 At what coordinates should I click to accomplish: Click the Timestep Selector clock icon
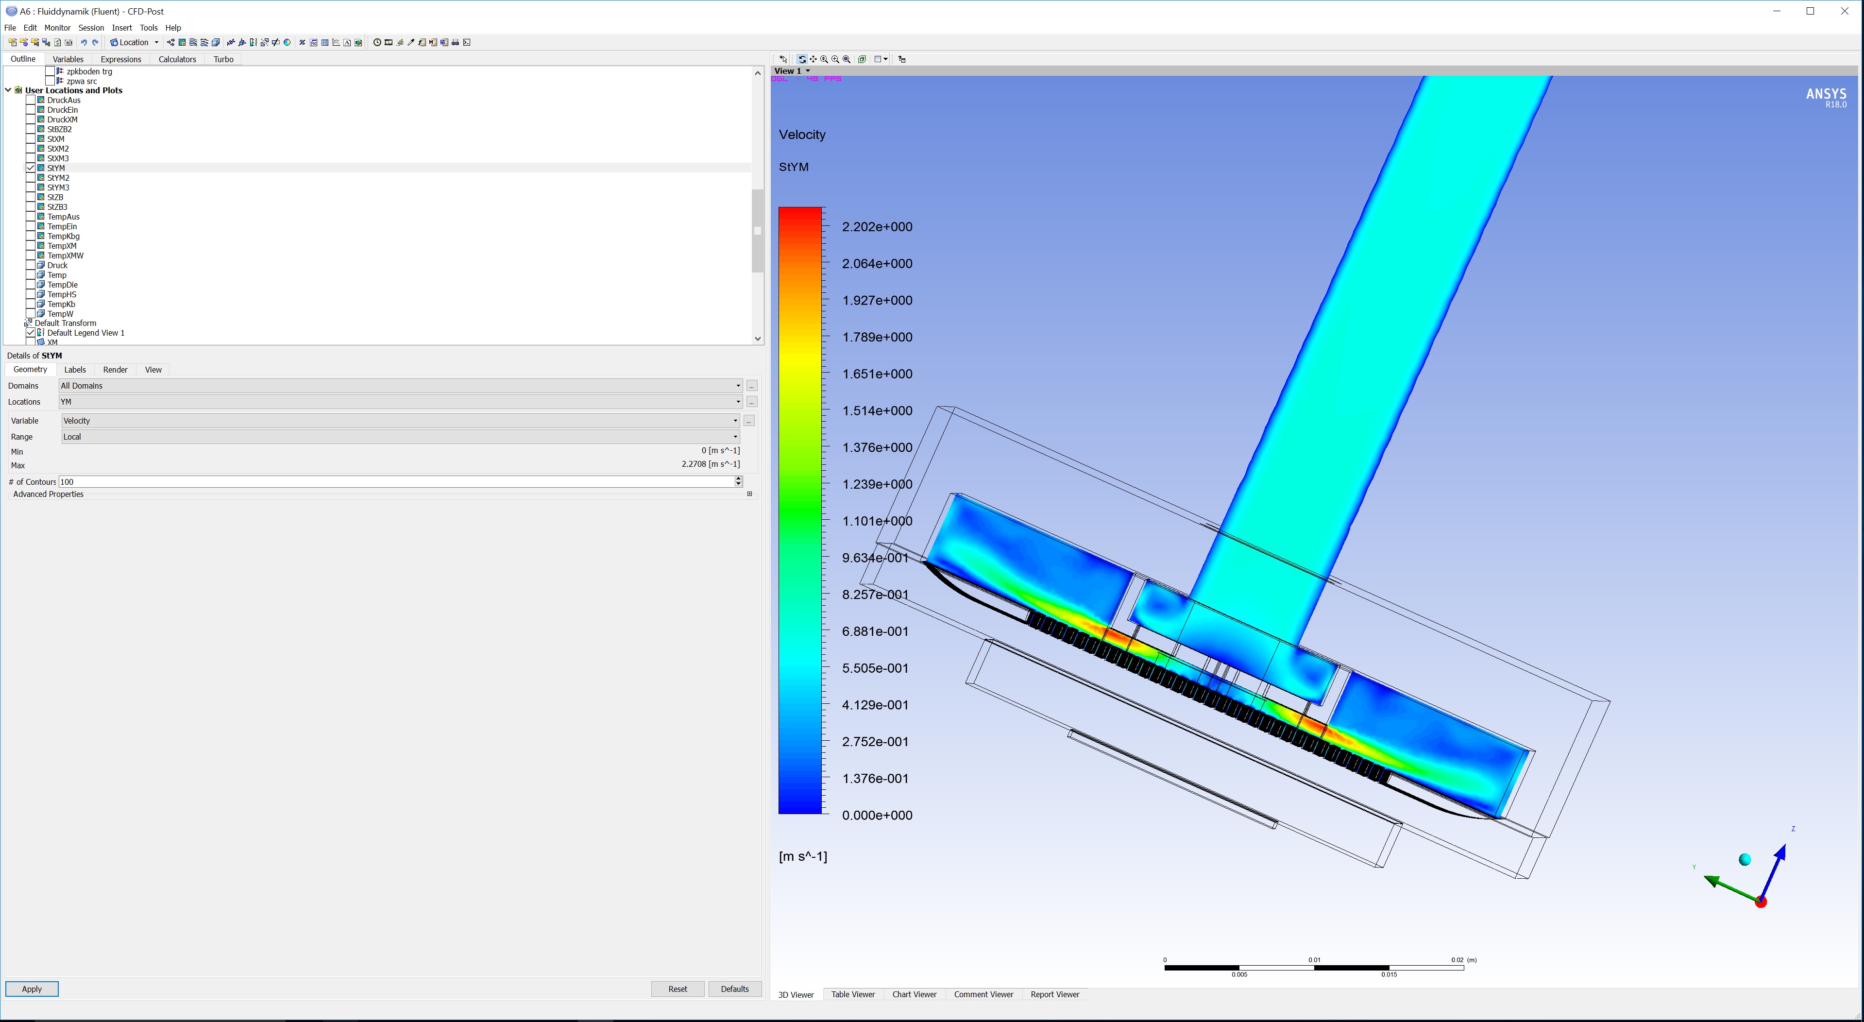[377, 43]
